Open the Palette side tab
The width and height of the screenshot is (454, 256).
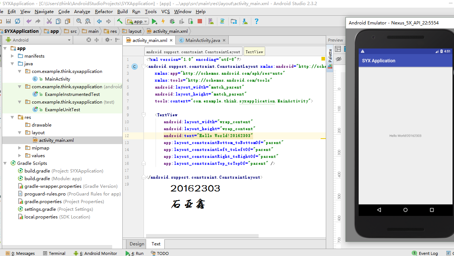pyautogui.click(x=330, y=59)
